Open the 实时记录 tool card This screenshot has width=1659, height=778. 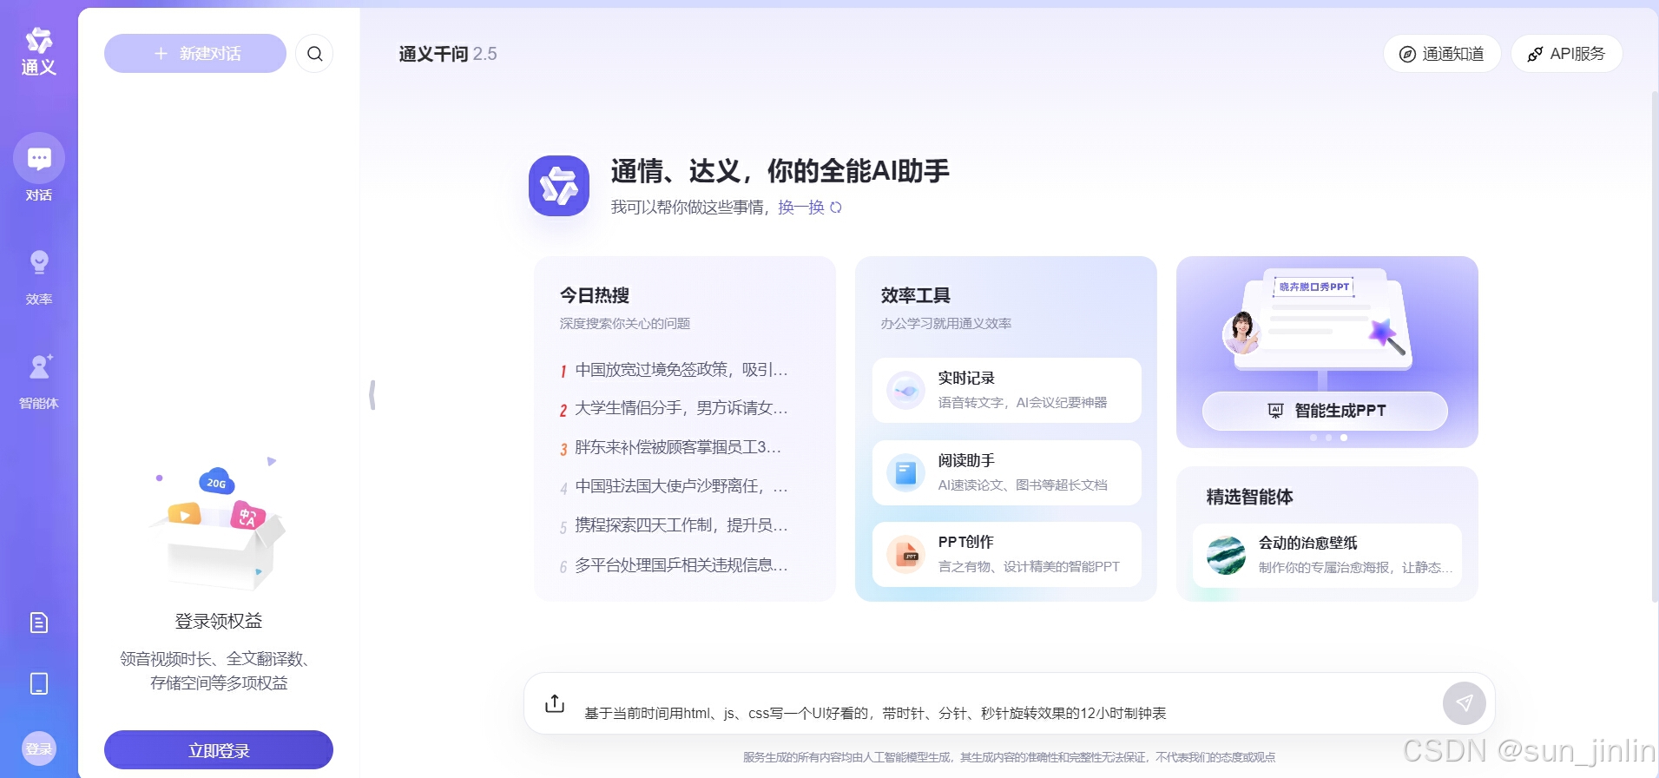(x=1006, y=391)
